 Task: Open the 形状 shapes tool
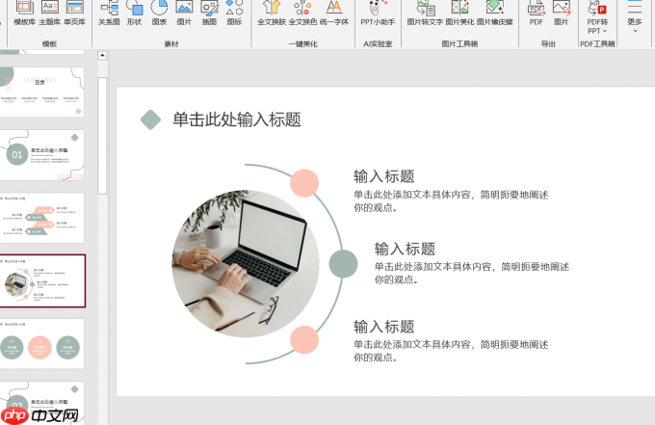click(134, 13)
